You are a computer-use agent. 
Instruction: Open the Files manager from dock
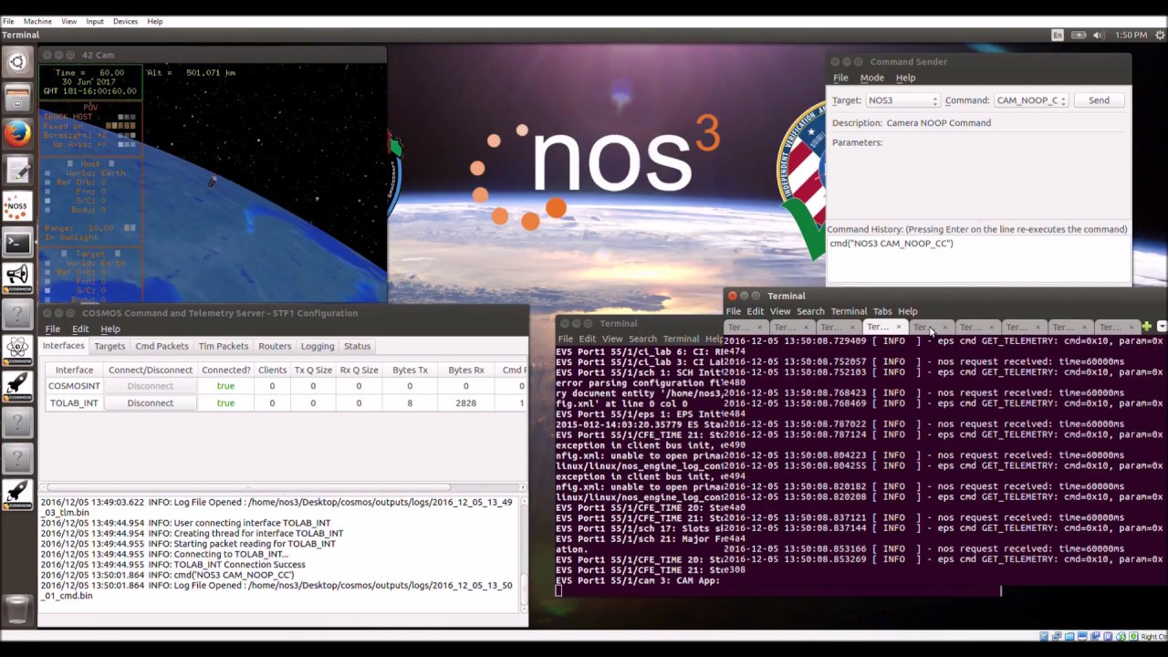(x=17, y=98)
